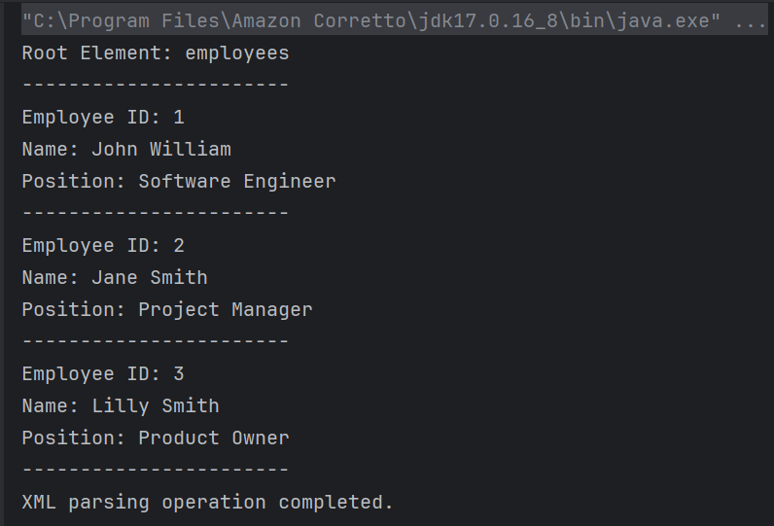
Task: Click the 'Employee ID: 2' line
Action: (x=103, y=246)
